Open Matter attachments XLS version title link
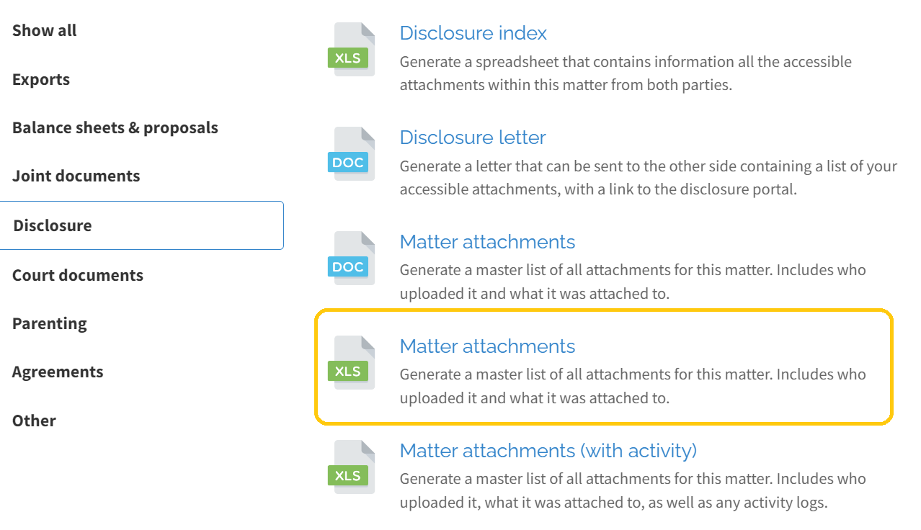 click(x=487, y=346)
